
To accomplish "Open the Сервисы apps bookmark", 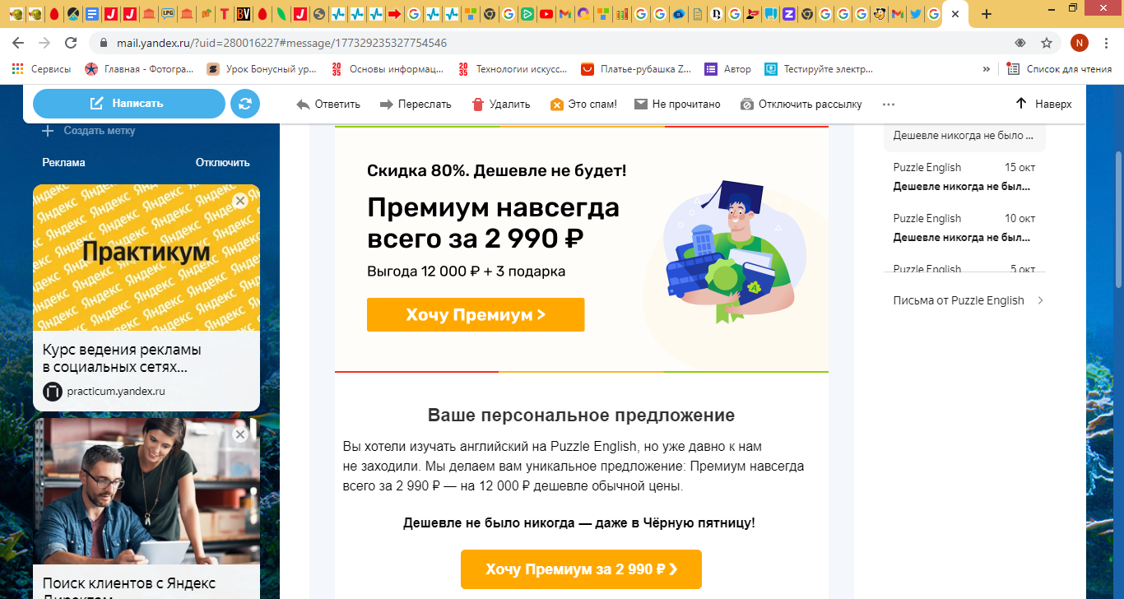I will (41, 69).
